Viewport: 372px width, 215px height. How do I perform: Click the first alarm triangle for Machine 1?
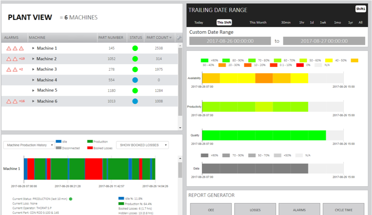(9, 48)
